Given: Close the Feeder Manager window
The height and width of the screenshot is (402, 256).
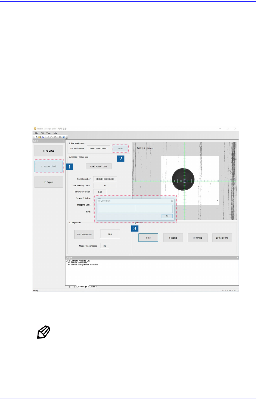Looking at the screenshot, I should point(235,128).
